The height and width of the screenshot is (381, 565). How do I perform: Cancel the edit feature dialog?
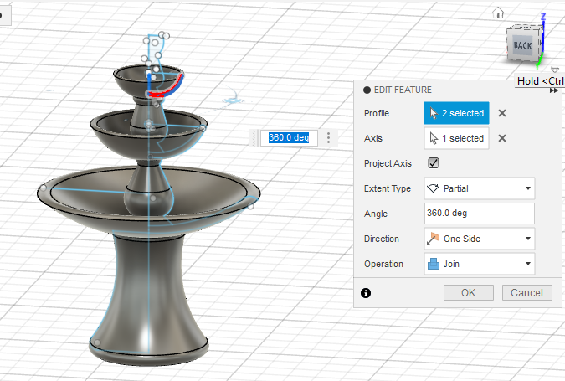[x=527, y=293]
